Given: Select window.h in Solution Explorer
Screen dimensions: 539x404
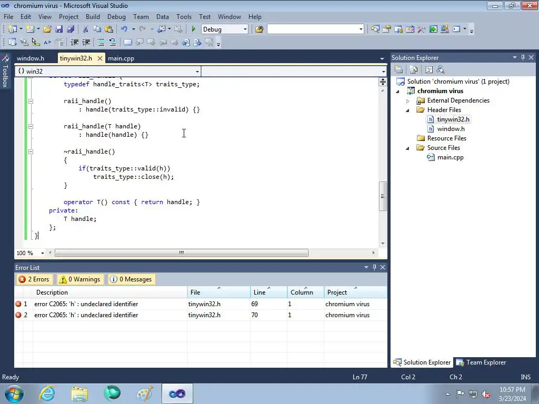Looking at the screenshot, I should tap(451, 129).
